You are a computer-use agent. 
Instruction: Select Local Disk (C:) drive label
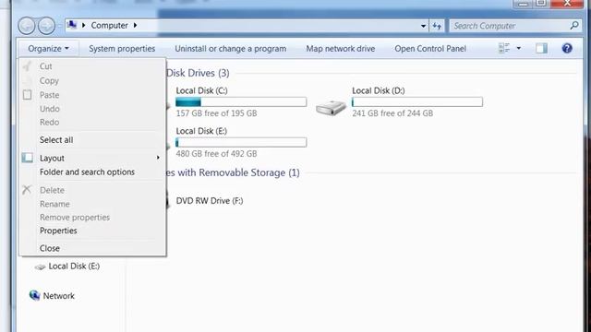[201, 90]
